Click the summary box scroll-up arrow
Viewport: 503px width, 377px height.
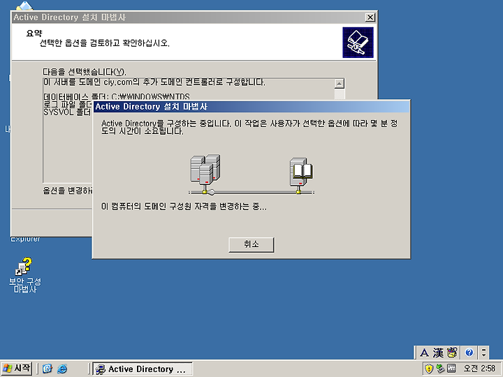tap(340, 84)
